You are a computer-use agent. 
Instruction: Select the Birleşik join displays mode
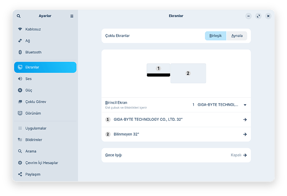(215, 36)
